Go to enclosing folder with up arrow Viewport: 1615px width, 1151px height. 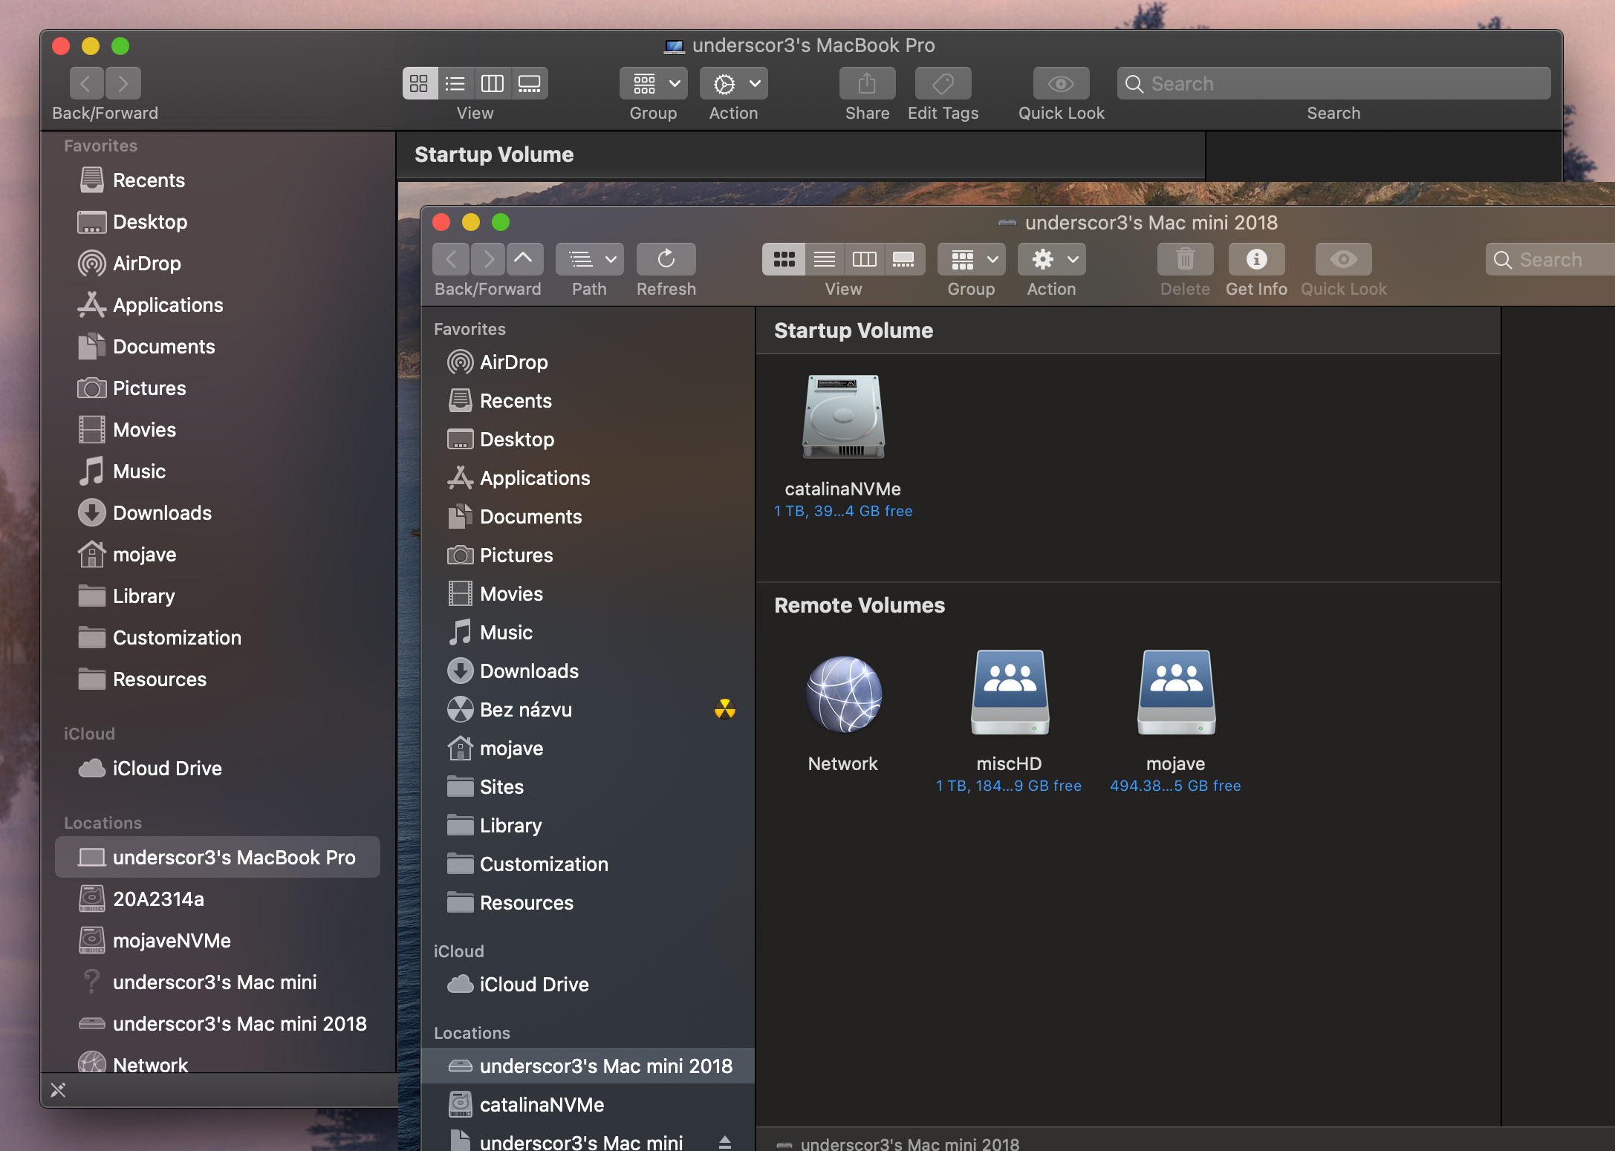pyautogui.click(x=524, y=259)
